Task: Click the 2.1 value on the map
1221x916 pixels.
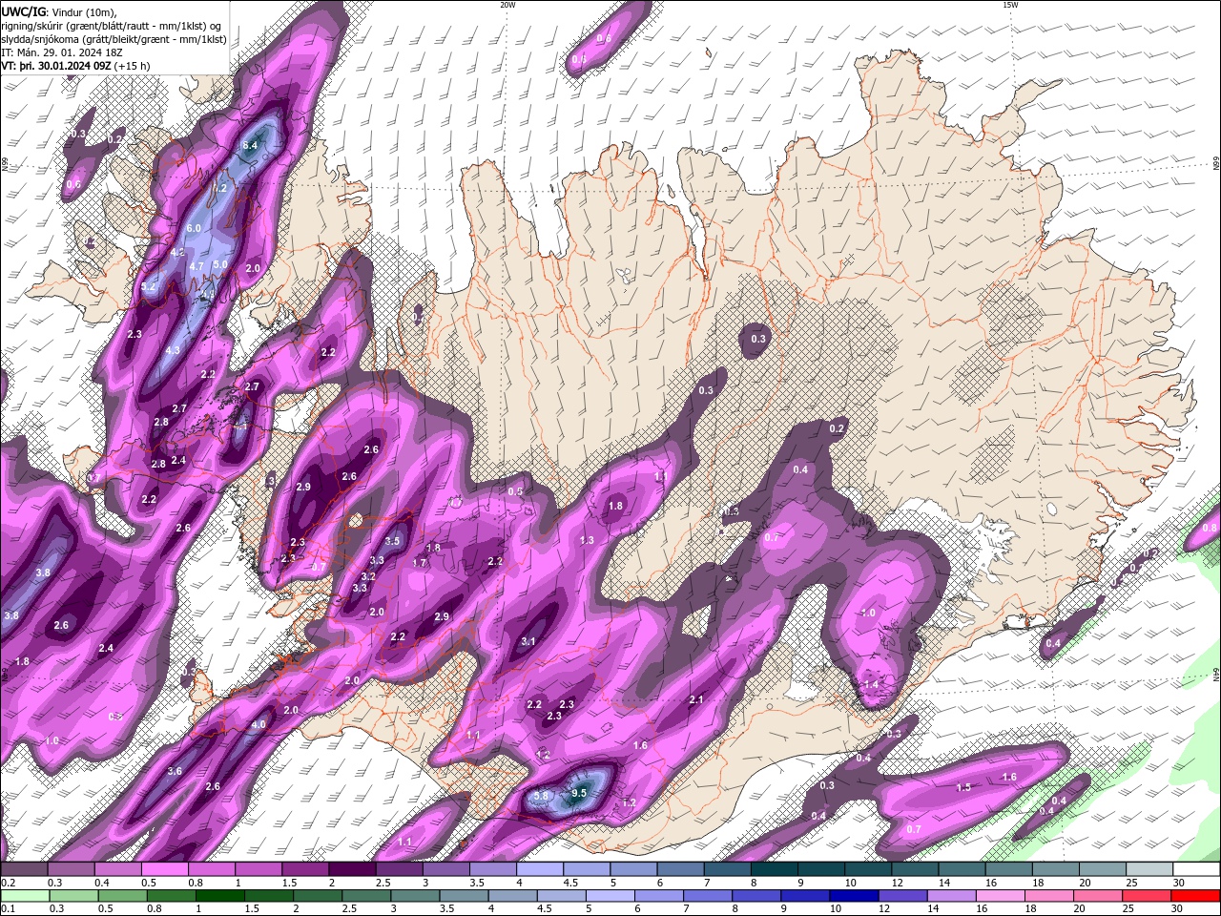Action: [696, 700]
